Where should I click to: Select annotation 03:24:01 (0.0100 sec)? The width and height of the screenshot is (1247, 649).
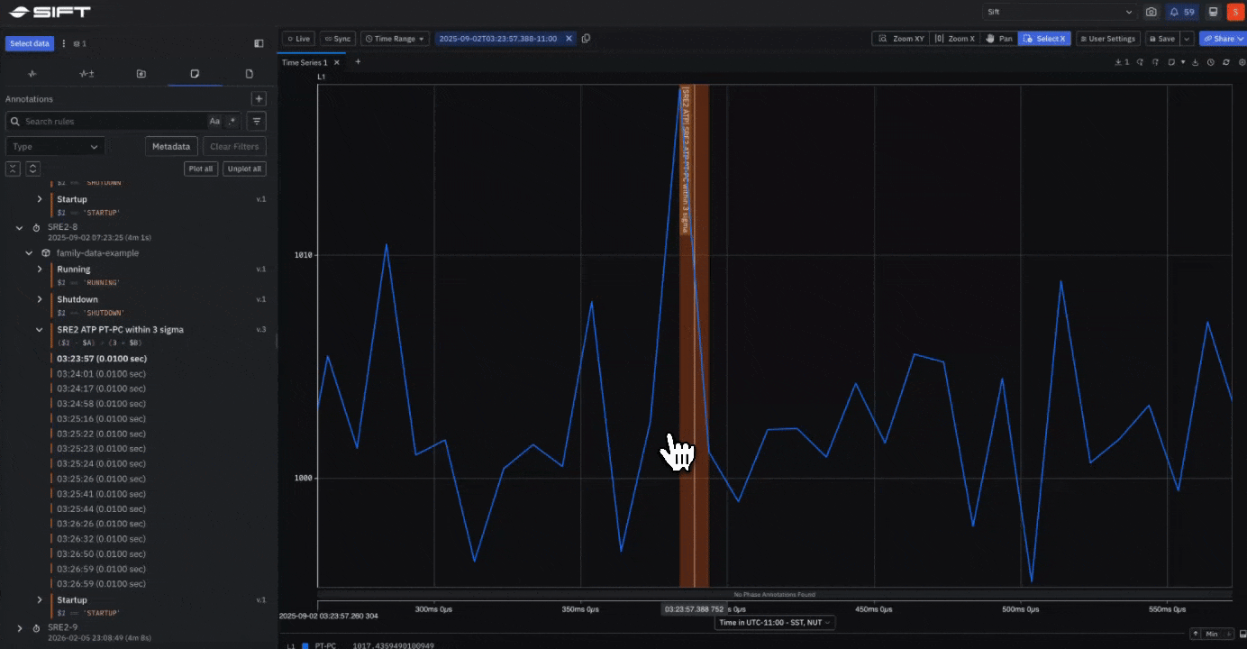[101, 373]
